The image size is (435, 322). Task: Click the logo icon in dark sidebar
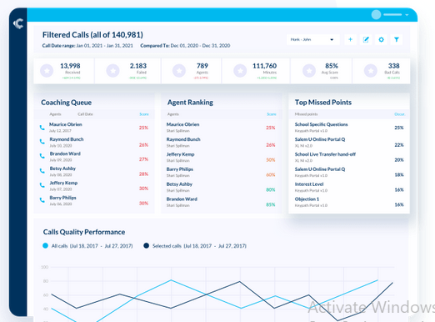click(18, 23)
